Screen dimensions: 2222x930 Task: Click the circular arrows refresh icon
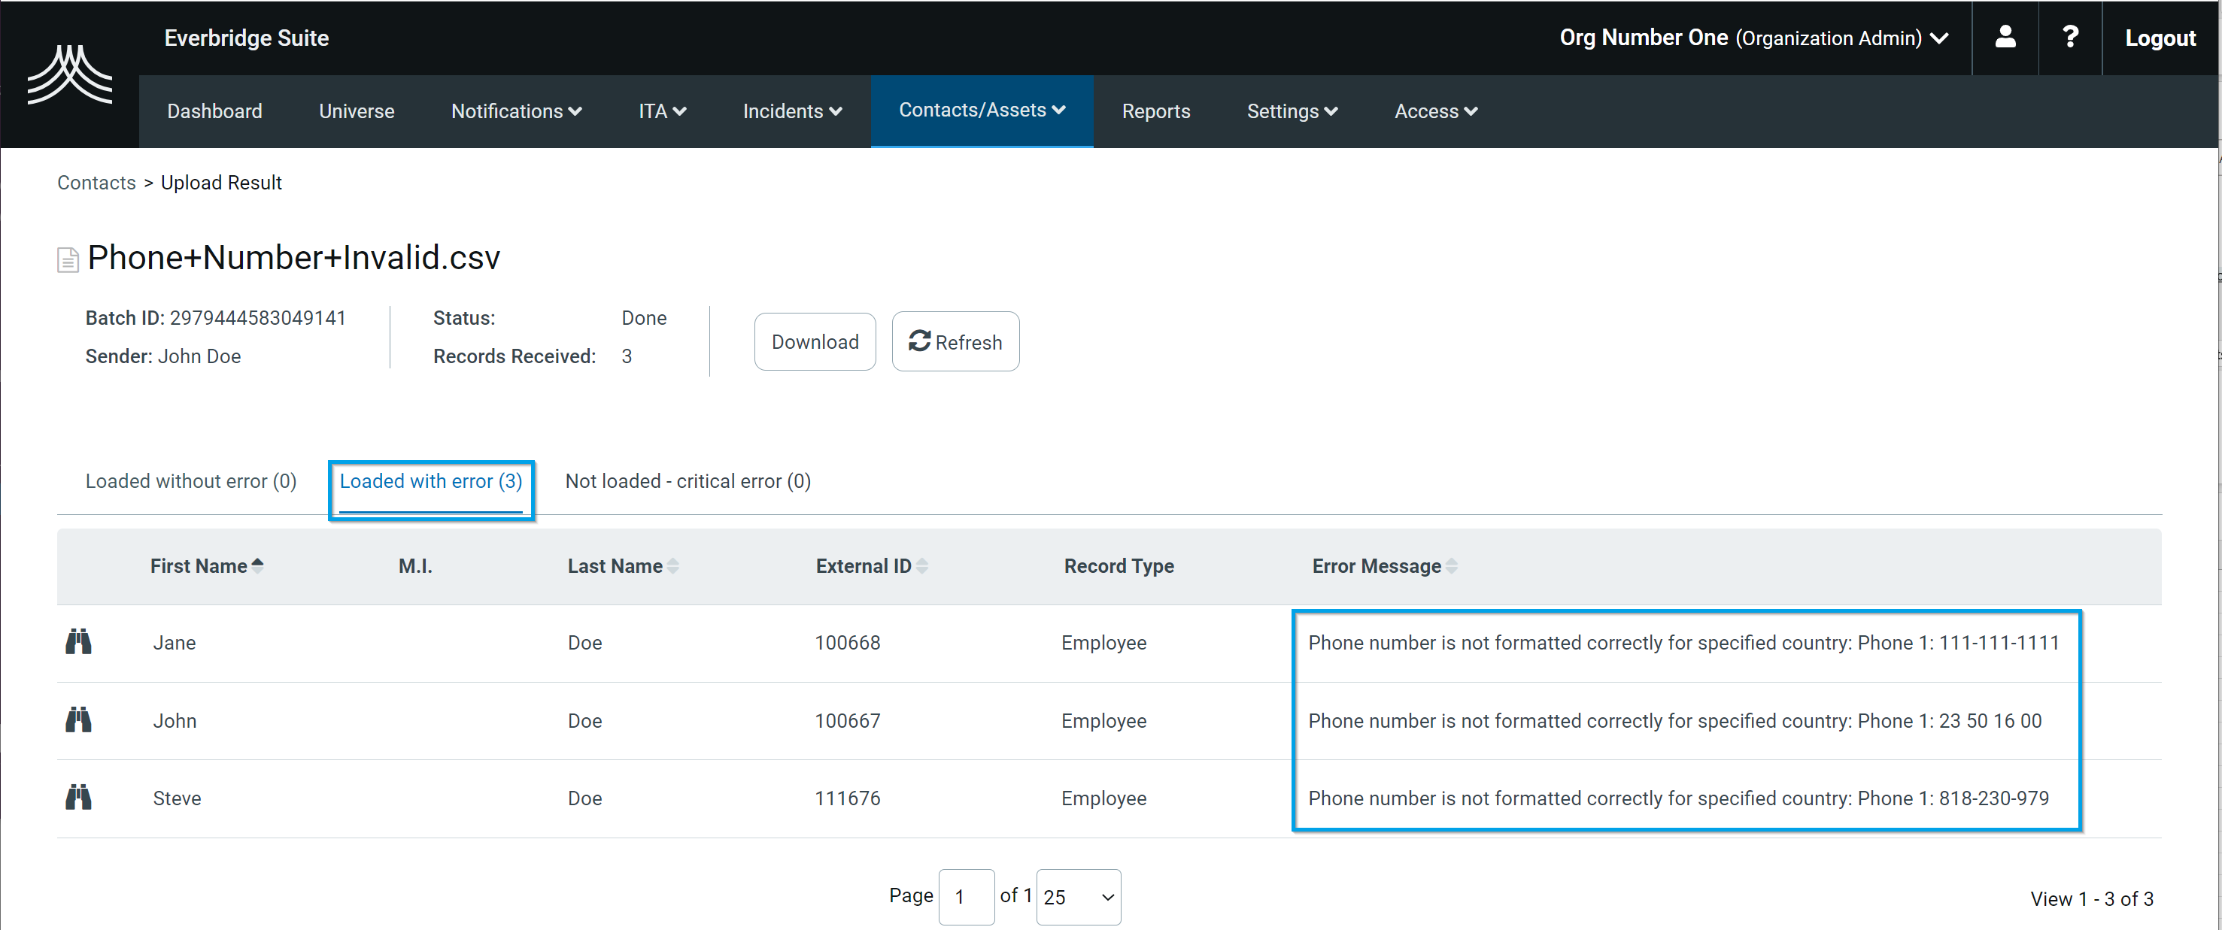(x=919, y=341)
